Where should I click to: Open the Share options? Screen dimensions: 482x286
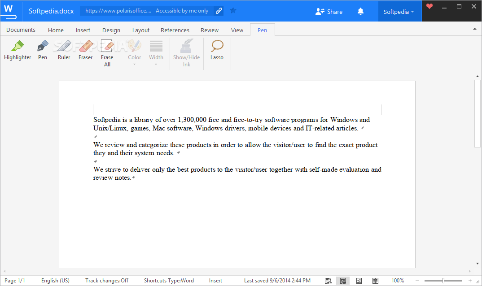click(x=329, y=12)
